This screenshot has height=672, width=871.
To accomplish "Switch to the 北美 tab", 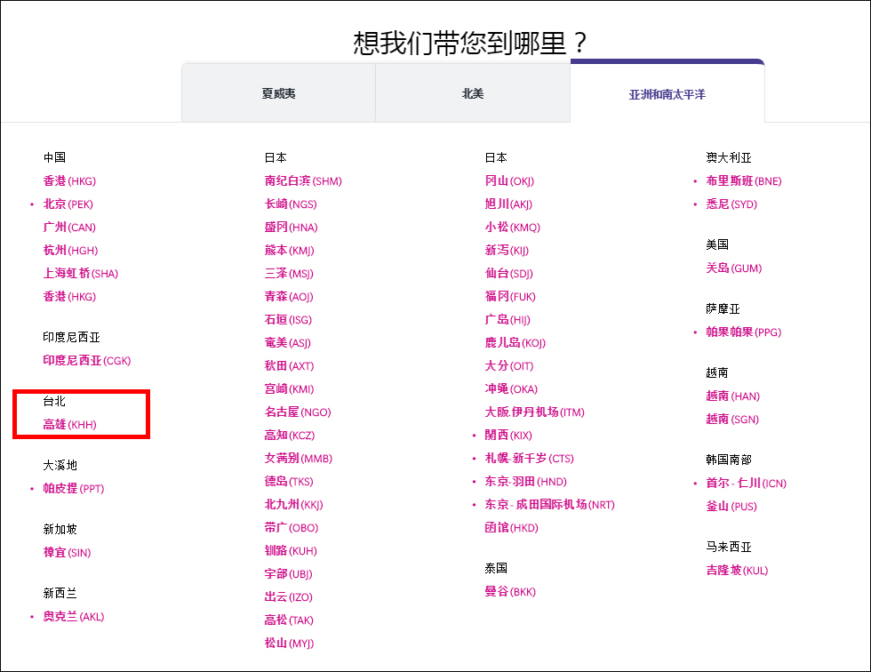I will [x=473, y=92].
